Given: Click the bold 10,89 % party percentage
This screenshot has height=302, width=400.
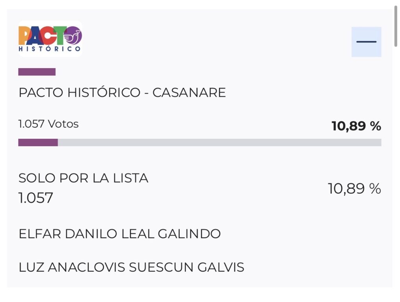Looking at the screenshot, I should tap(356, 126).
